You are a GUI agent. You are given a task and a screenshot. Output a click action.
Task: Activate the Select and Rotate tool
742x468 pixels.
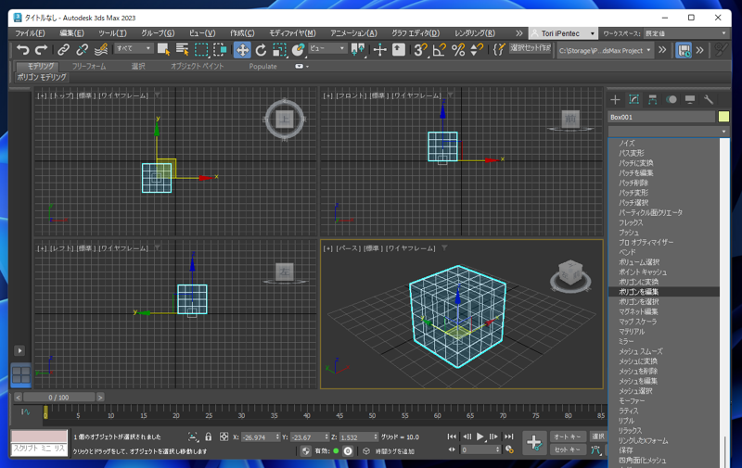pyautogui.click(x=261, y=50)
